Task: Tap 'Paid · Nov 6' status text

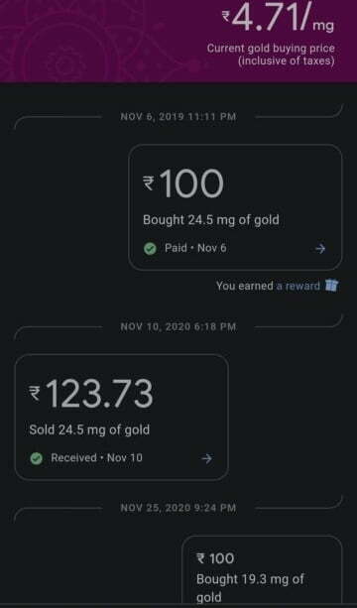Action: tap(195, 248)
